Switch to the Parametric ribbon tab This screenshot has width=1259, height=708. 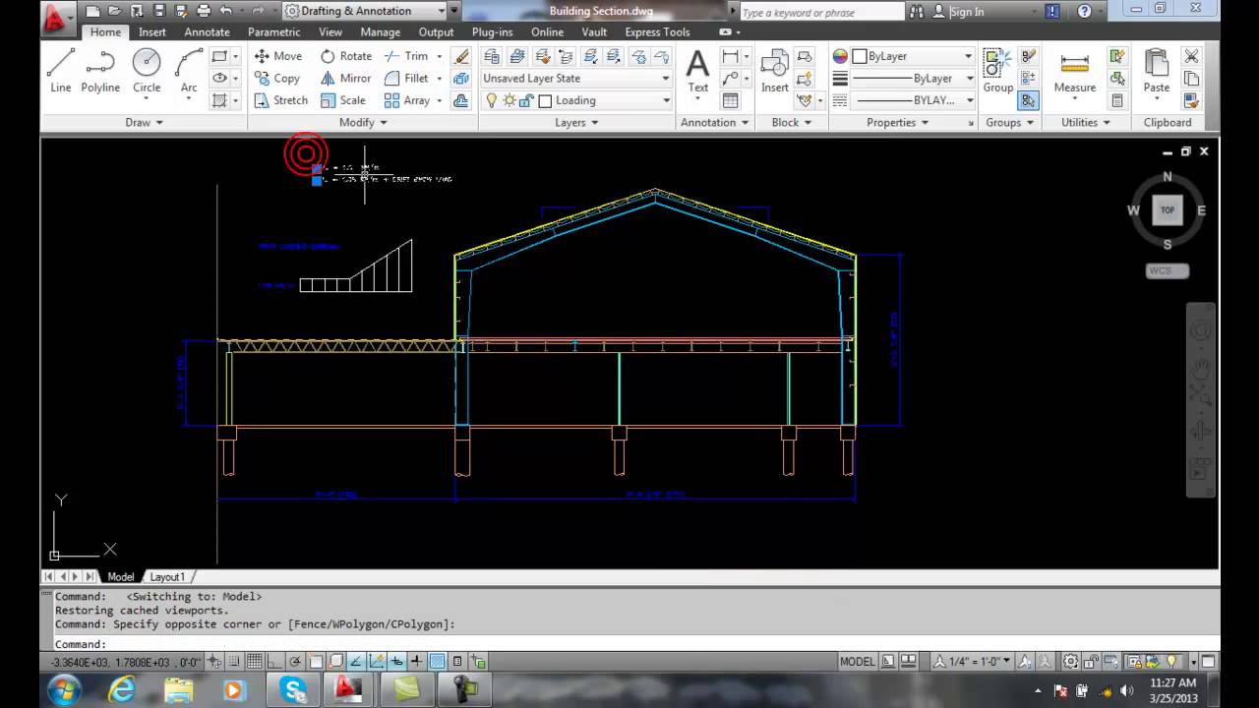point(274,31)
